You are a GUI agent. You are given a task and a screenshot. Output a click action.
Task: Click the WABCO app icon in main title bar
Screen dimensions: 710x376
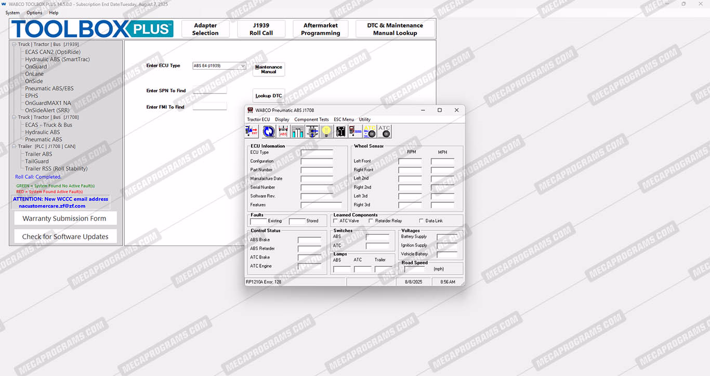point(4,4)
